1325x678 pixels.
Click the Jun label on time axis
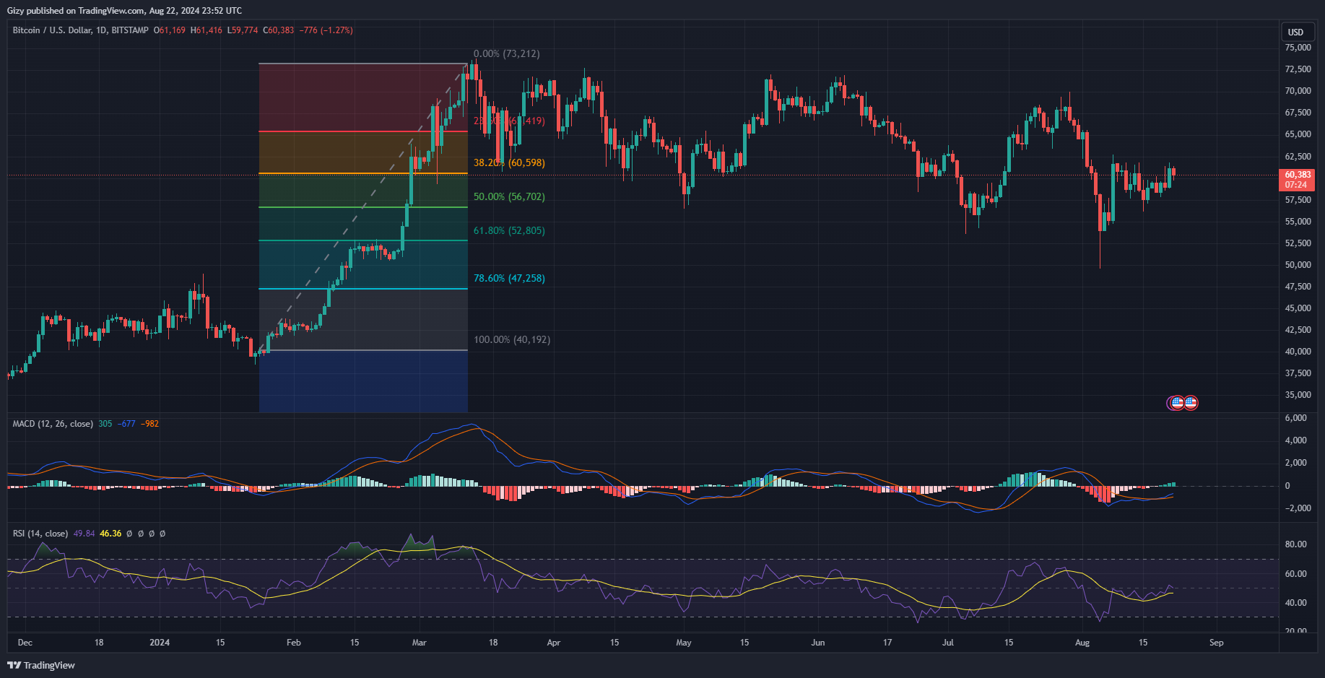[818, 643]
